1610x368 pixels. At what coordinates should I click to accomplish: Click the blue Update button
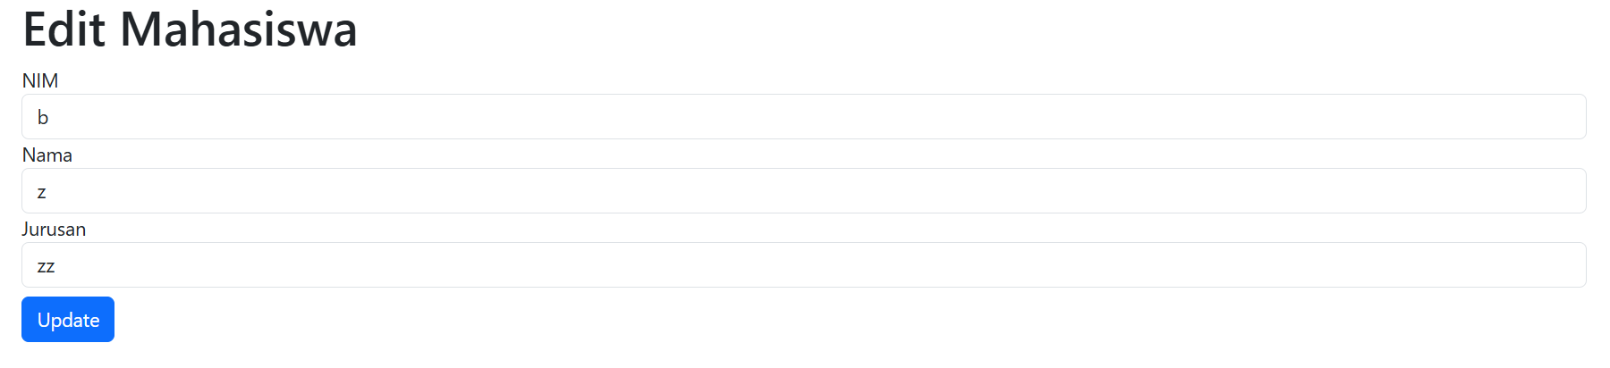click(x=68, y=320)
